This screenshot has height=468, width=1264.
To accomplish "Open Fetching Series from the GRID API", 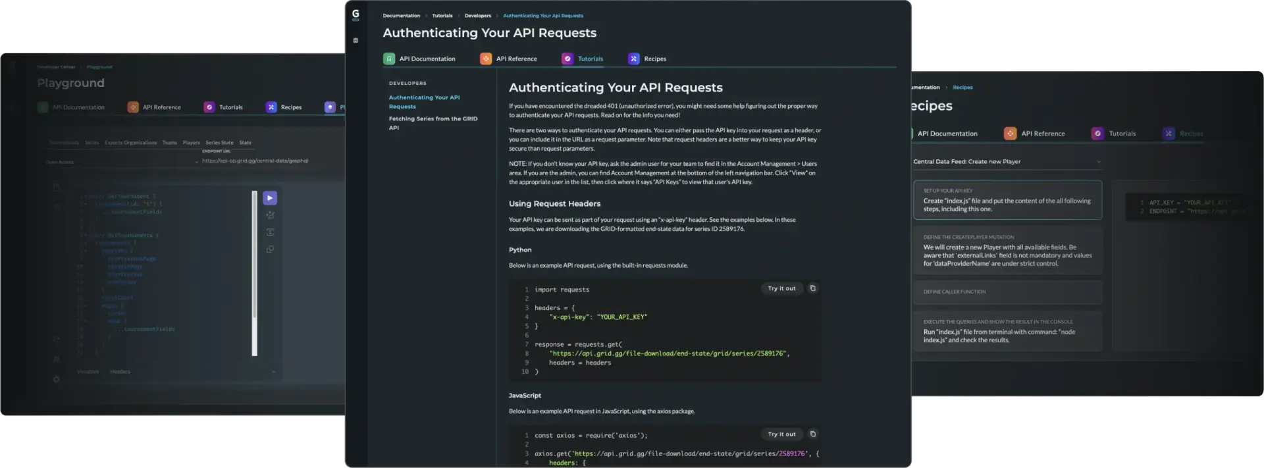I will click(433, 123).
